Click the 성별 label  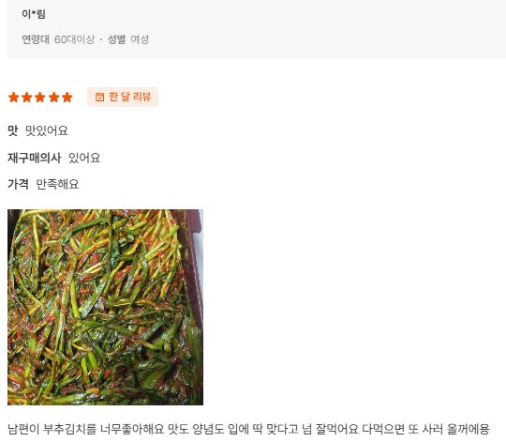[116, 39]
